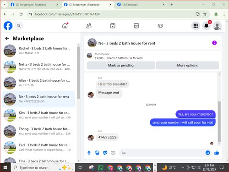This screenshot has width=229, height=172.
Task: Choose a sticker icon
Action: [x=105, y=153]
